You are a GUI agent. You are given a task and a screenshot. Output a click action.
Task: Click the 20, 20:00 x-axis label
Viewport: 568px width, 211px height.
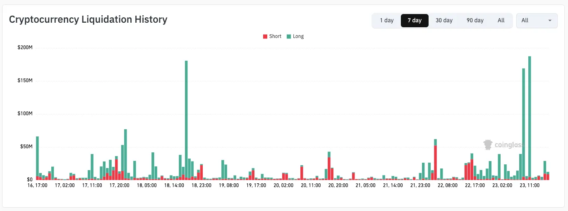click(338, 186)
